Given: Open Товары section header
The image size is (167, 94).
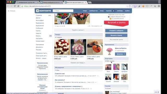Looking at the screenshot, I should [x=78, y=34].
